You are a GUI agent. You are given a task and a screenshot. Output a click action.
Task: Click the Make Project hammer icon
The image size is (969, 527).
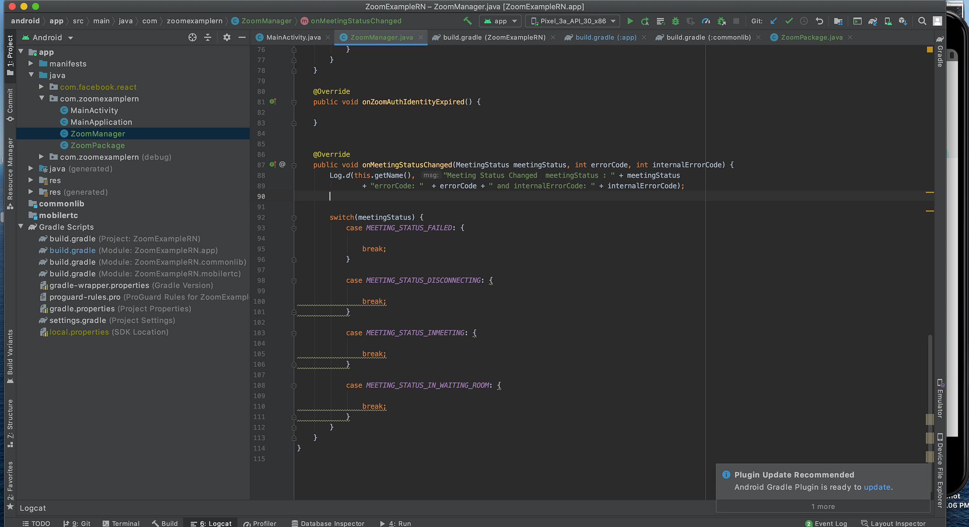[x=468, y=21]
